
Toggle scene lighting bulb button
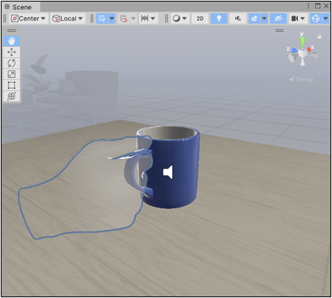pos(219,19)
